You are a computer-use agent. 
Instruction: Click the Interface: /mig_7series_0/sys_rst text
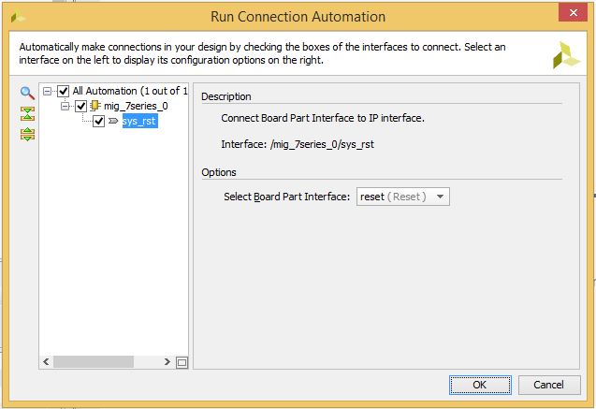tap(298, 144)
